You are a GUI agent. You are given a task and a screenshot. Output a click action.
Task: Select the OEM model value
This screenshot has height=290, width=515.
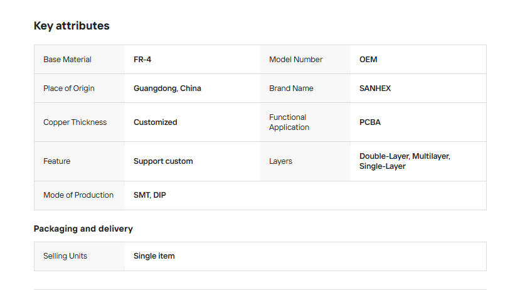368,60
